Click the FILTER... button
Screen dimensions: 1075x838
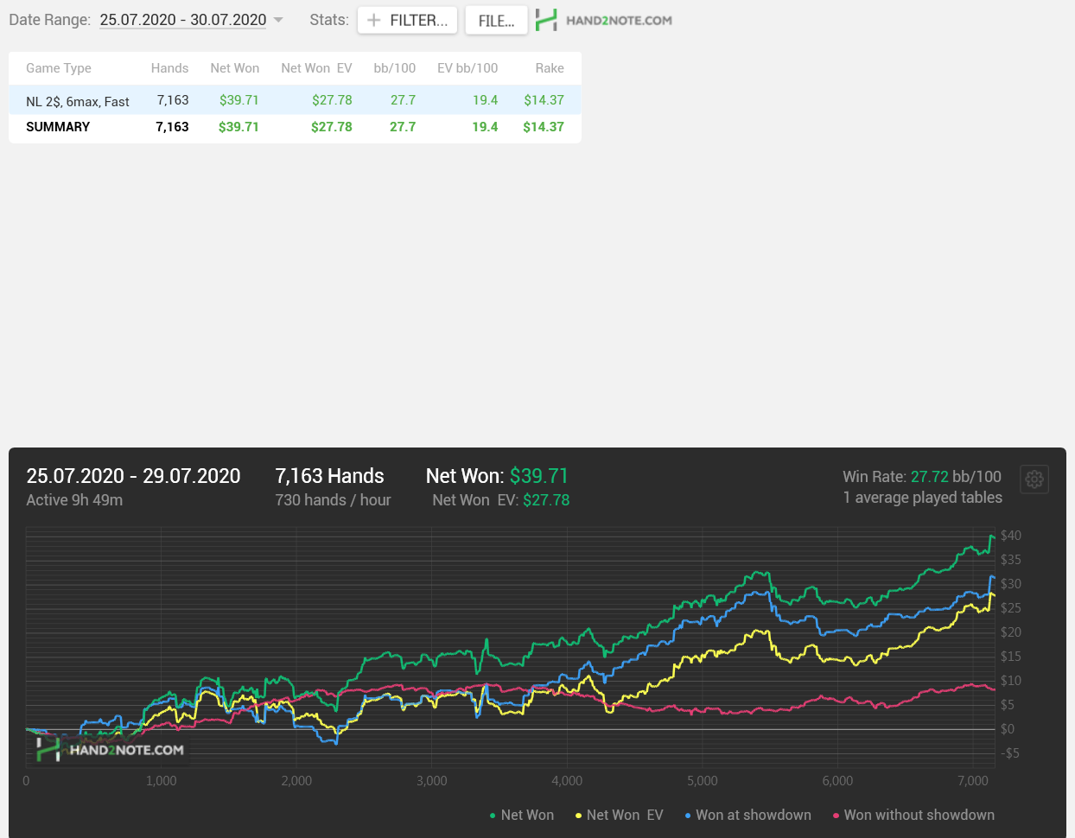coord(408,20)
